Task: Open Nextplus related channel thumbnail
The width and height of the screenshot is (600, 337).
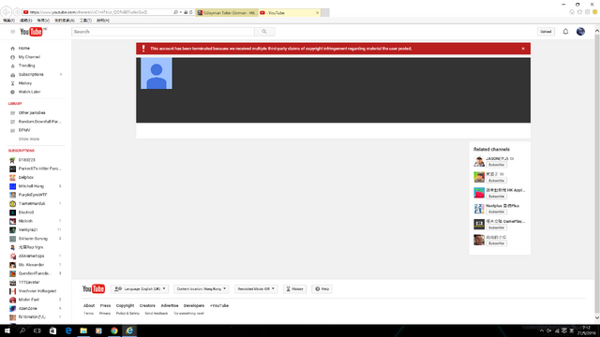Action: click(479, 208)
